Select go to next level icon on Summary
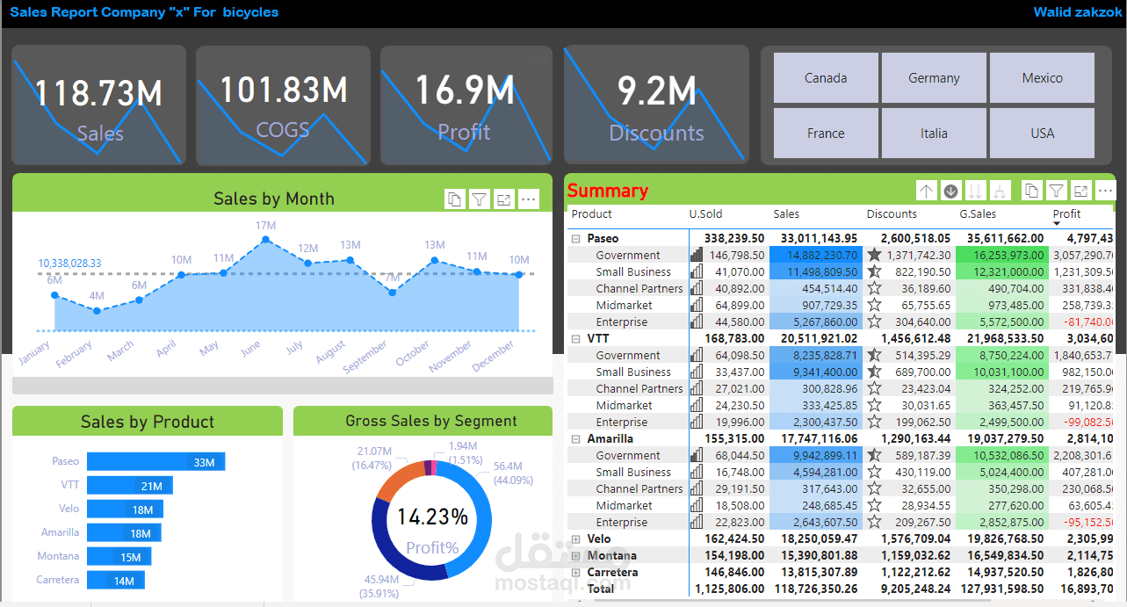This screenshot has width=1127, height=607. [975, 190]
